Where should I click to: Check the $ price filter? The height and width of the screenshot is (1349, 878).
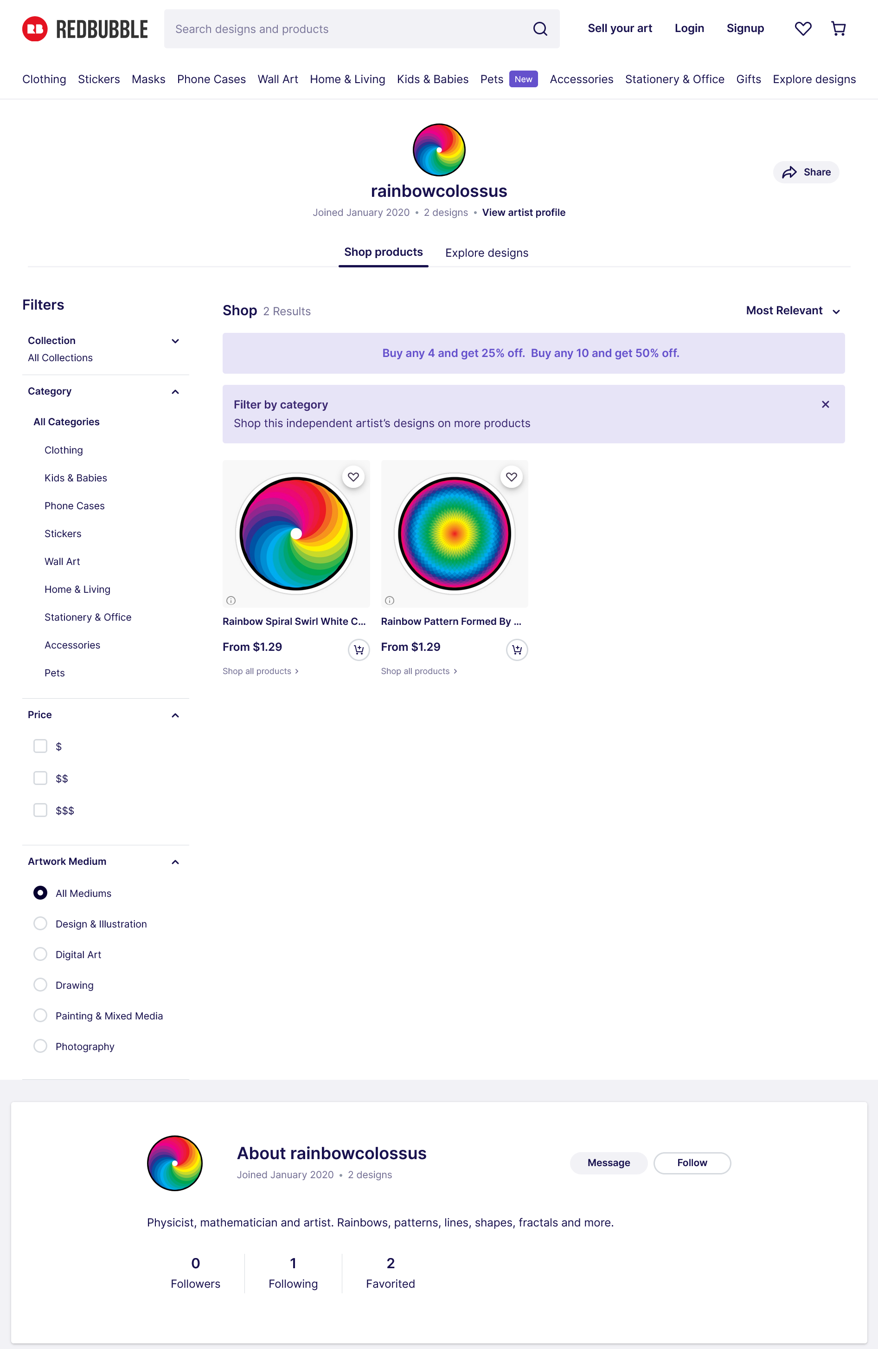click(40, 746)
